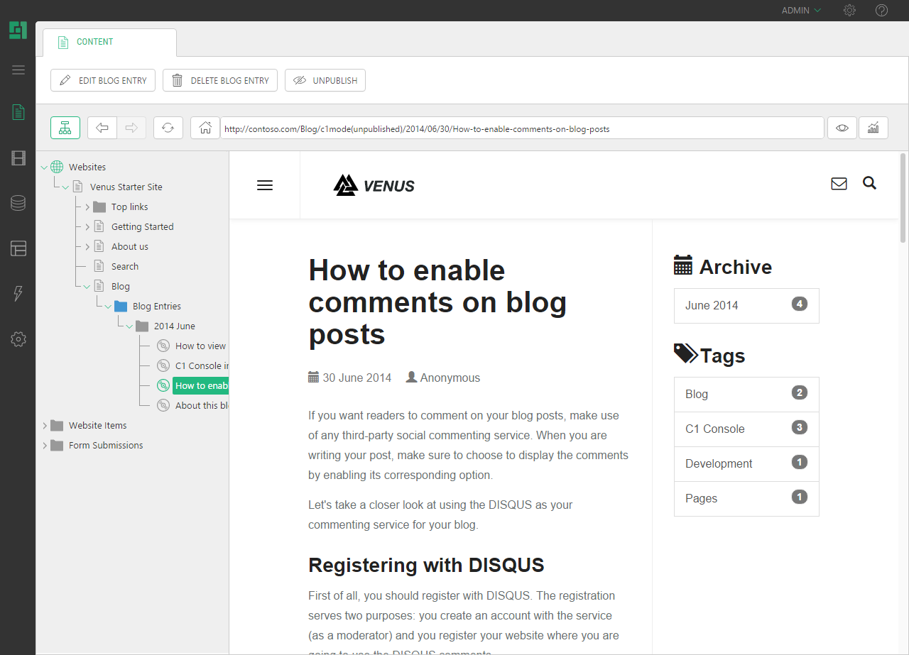Toggle the page preview eye icon
This screenshot has height=655, width=909.
[x=842, y=128]
